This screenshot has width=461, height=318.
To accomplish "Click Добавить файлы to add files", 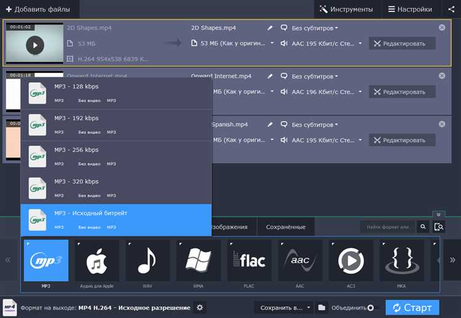I will (37, 9).
